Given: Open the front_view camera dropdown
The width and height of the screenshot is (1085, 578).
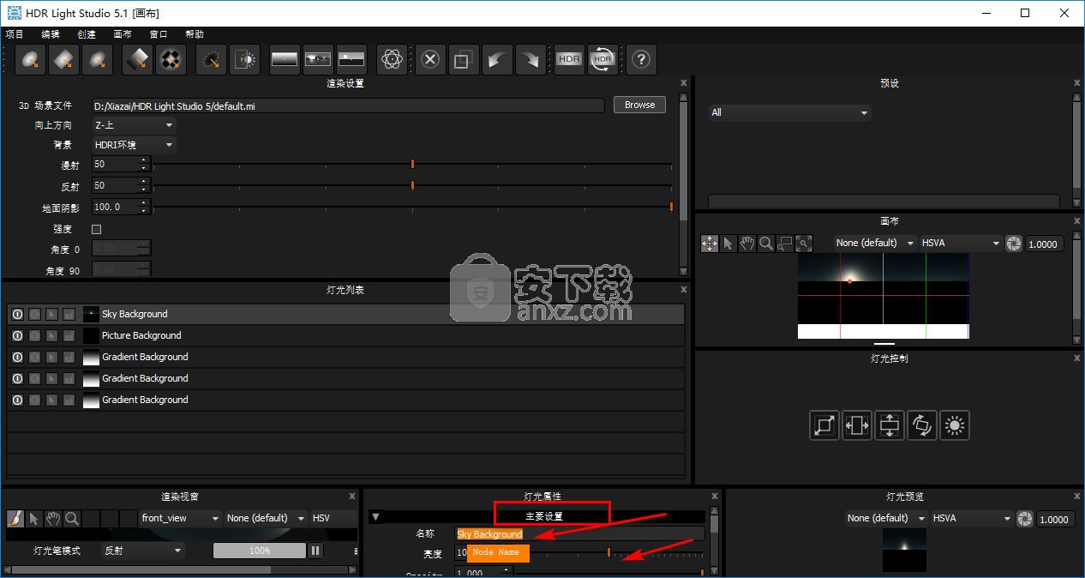Looking at the screenshot, I should click(x=181, y=518).
